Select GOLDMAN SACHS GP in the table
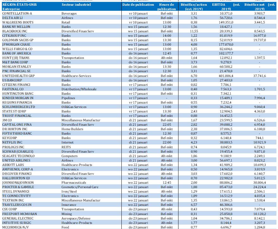The height and width of the screenshot is (229, 278). click(x=18, y=40)
